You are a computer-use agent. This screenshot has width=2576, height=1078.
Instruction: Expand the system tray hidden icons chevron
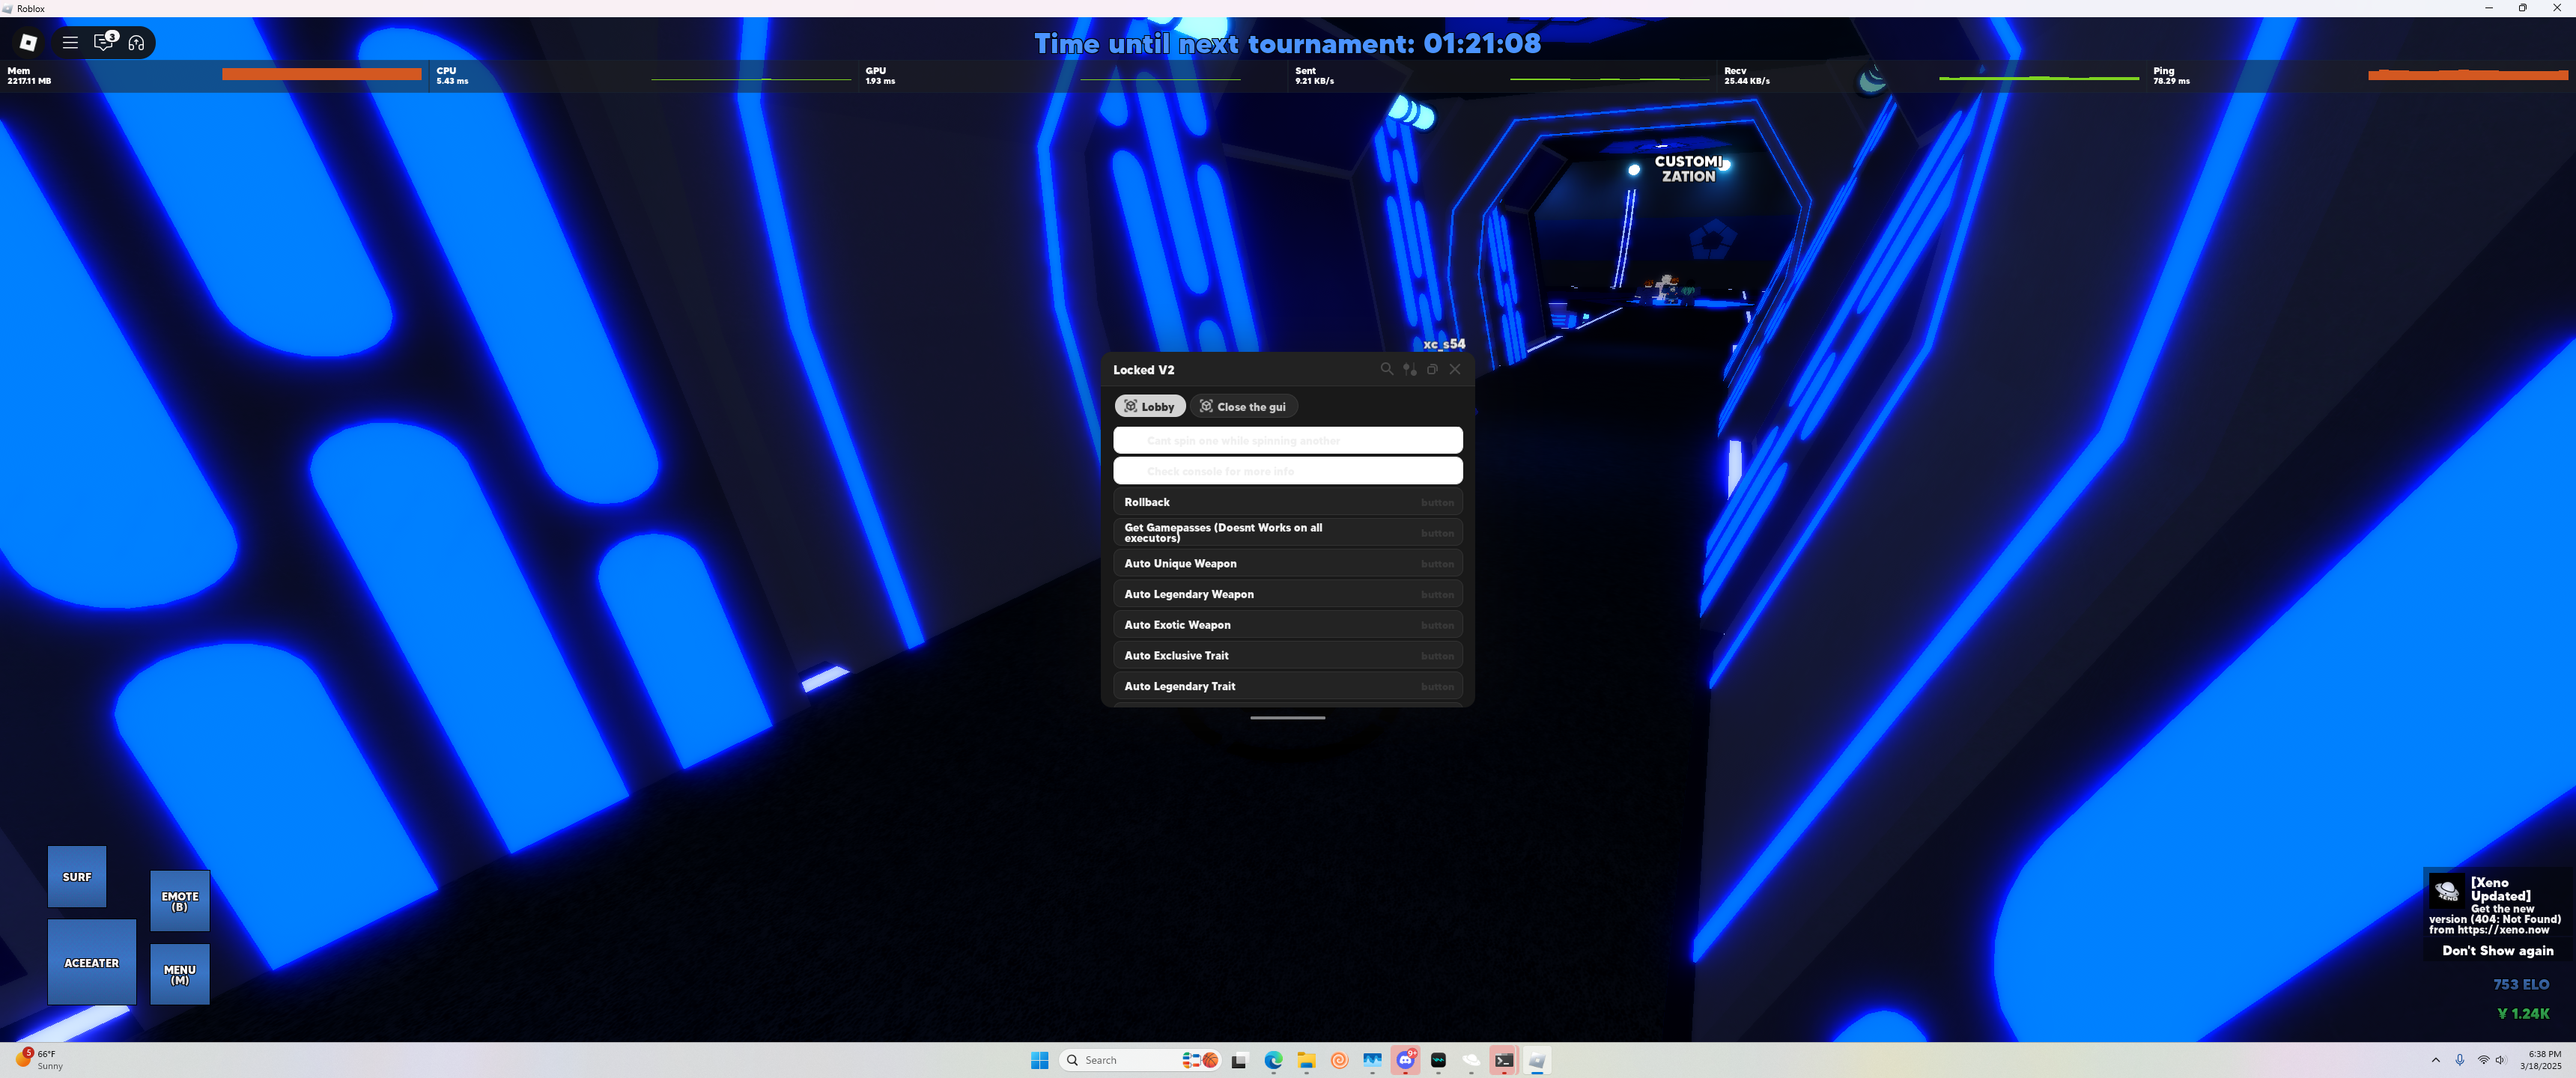coord(2435,1060)
